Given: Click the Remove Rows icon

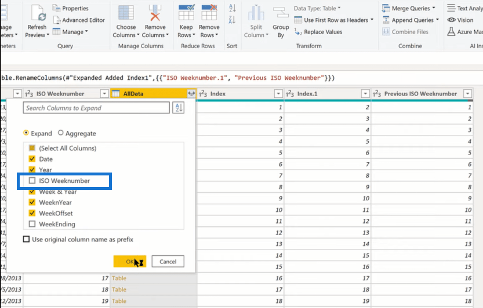Looking at the screenshot, I should [209, 12].
